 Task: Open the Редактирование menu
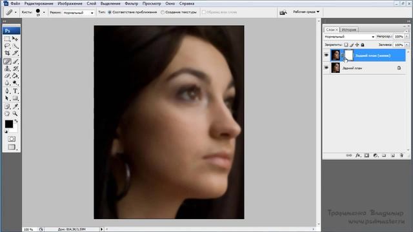(39, 4)
